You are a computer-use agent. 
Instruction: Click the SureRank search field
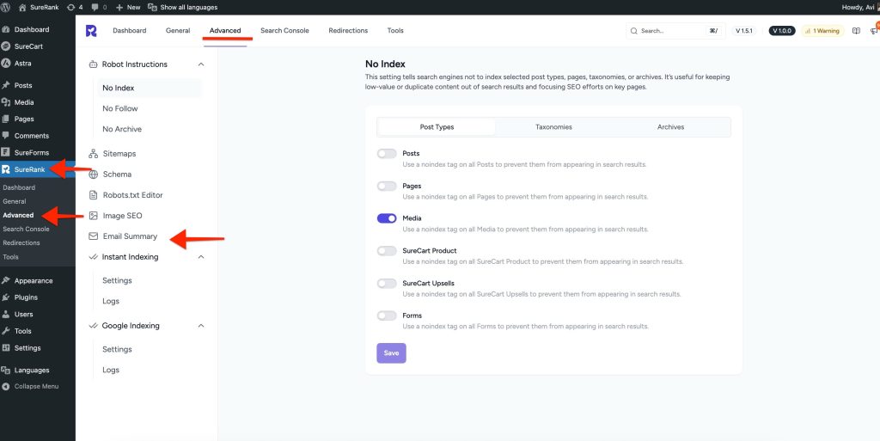point(670,31)
